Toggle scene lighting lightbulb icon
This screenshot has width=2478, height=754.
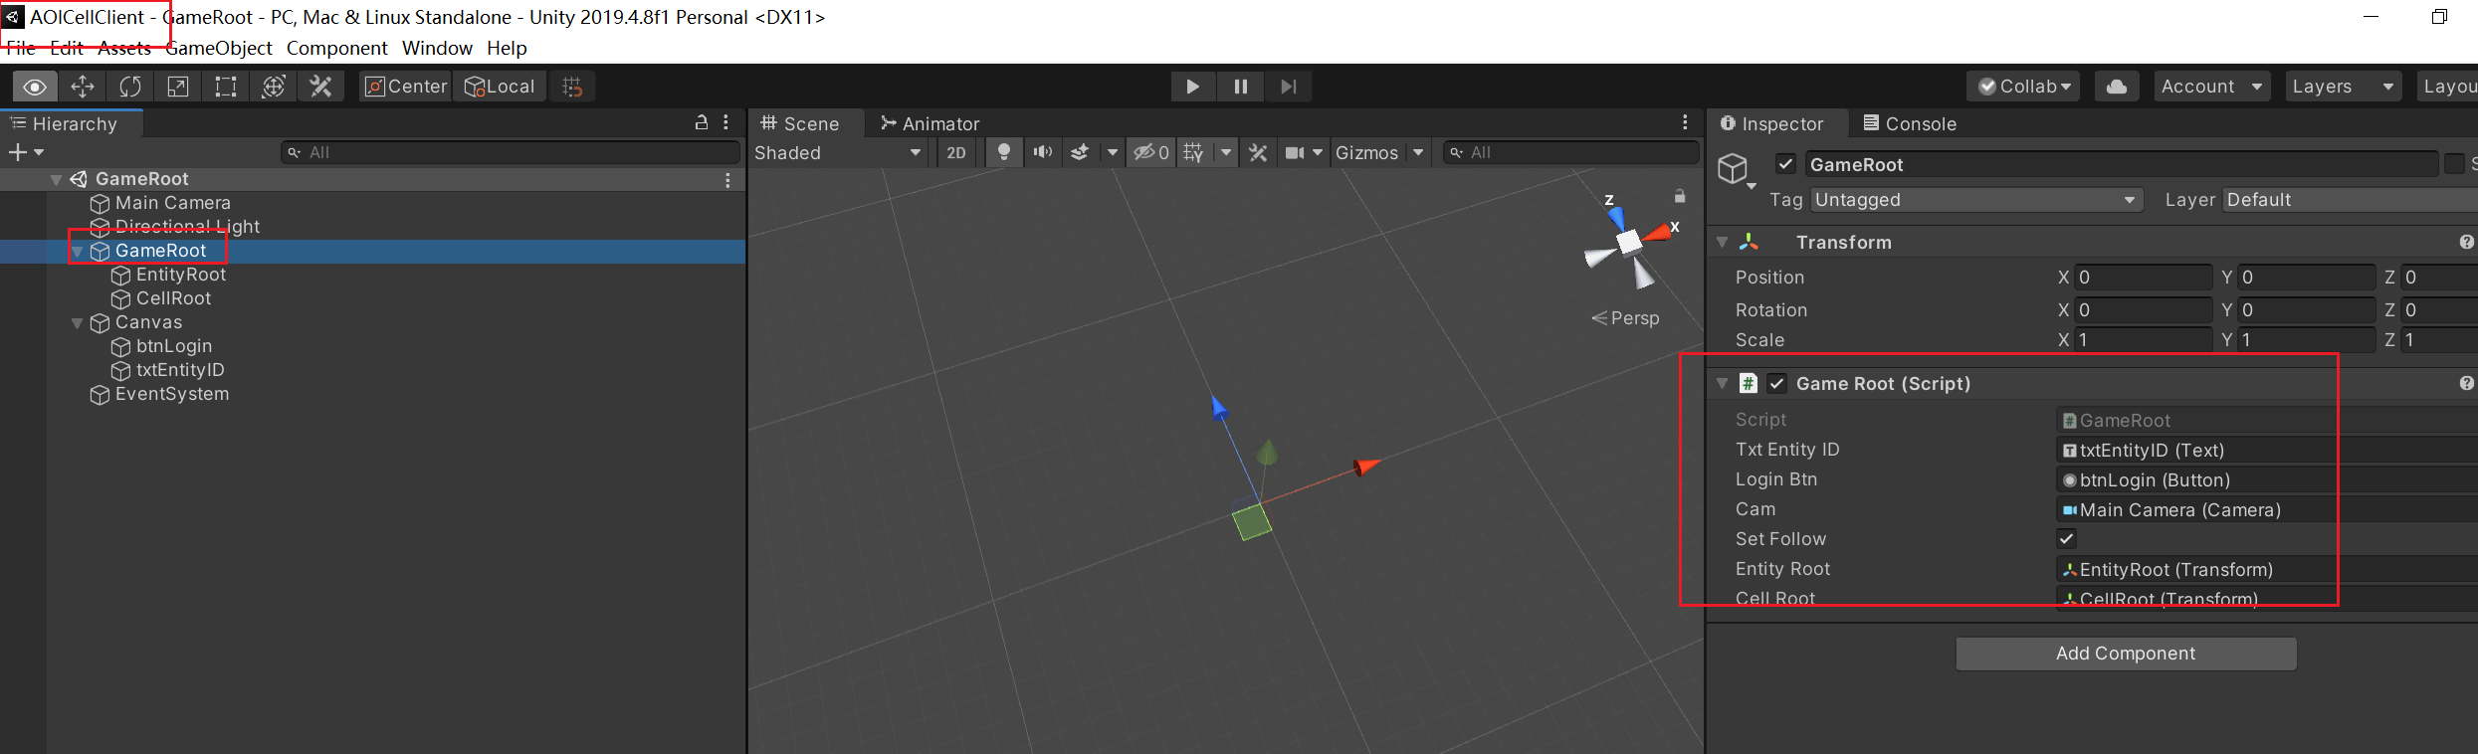(1004, 152)
